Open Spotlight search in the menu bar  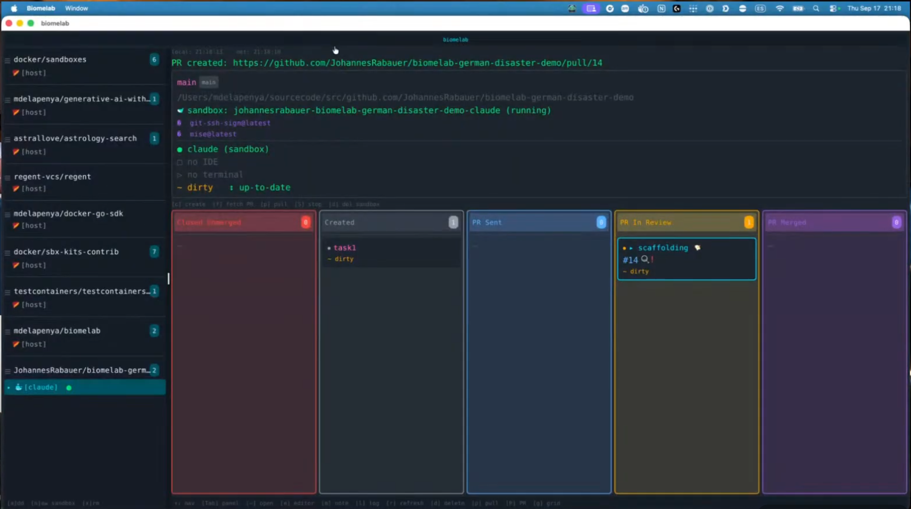click(816, 8)
